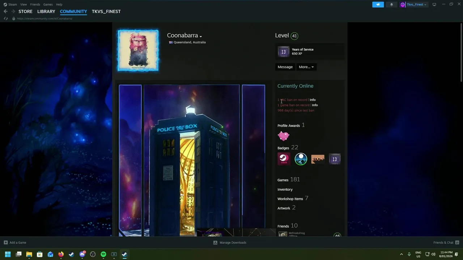Viewport: 463px width, 260px height.
Task: Click the Manage Downloads icon
Action: (x=215, y=242)
